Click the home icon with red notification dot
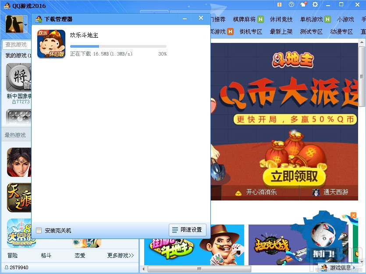Image resolution: width=366 pixels, height=274 pixels. (303, 4)
